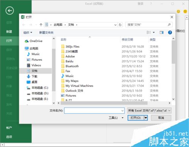Select the Pictures folder in file list
Viewport: 189px width, 147px height.
point(68,96)
